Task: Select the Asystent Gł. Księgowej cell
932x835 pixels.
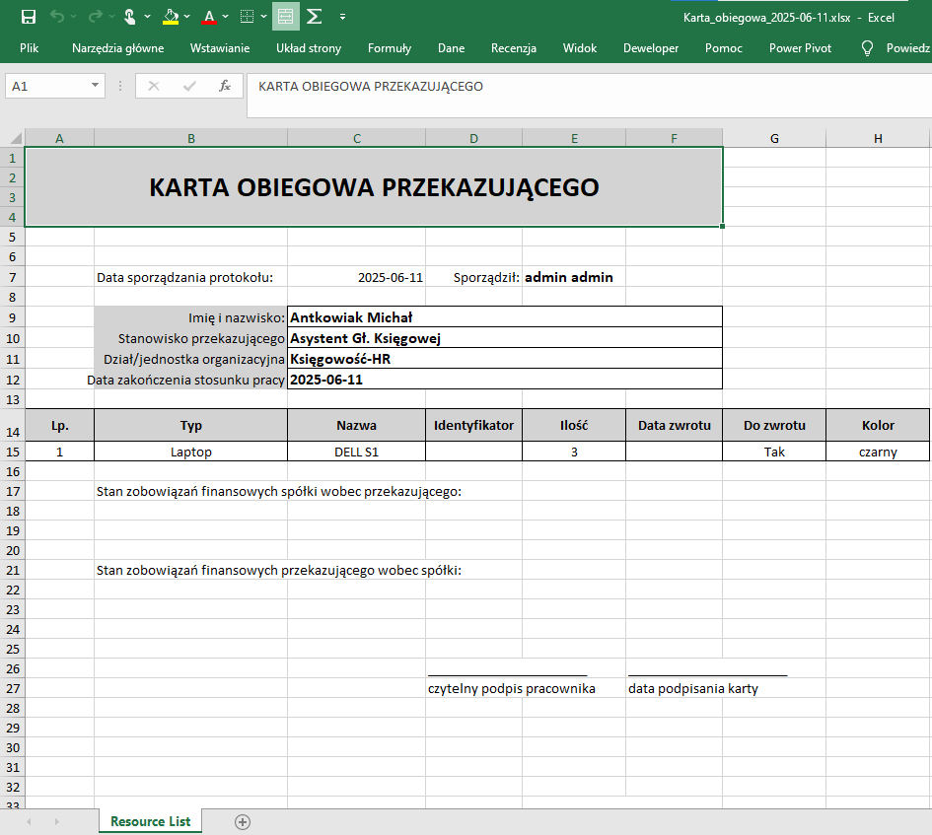Action: [505, 338]
